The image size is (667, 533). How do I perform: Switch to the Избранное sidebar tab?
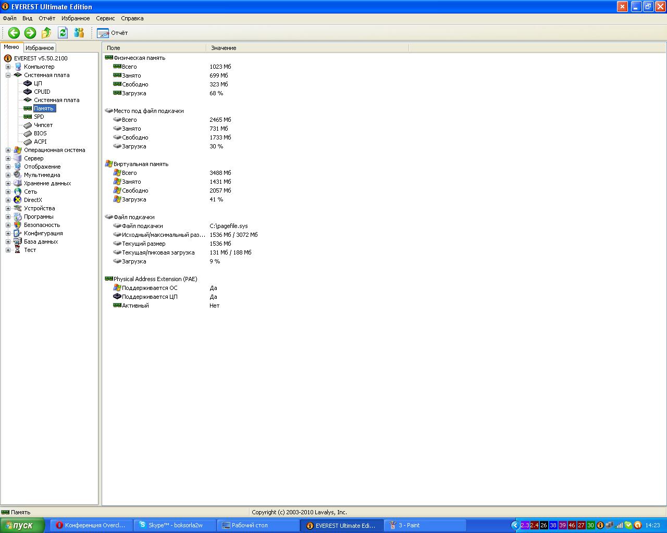pos(40,48)
